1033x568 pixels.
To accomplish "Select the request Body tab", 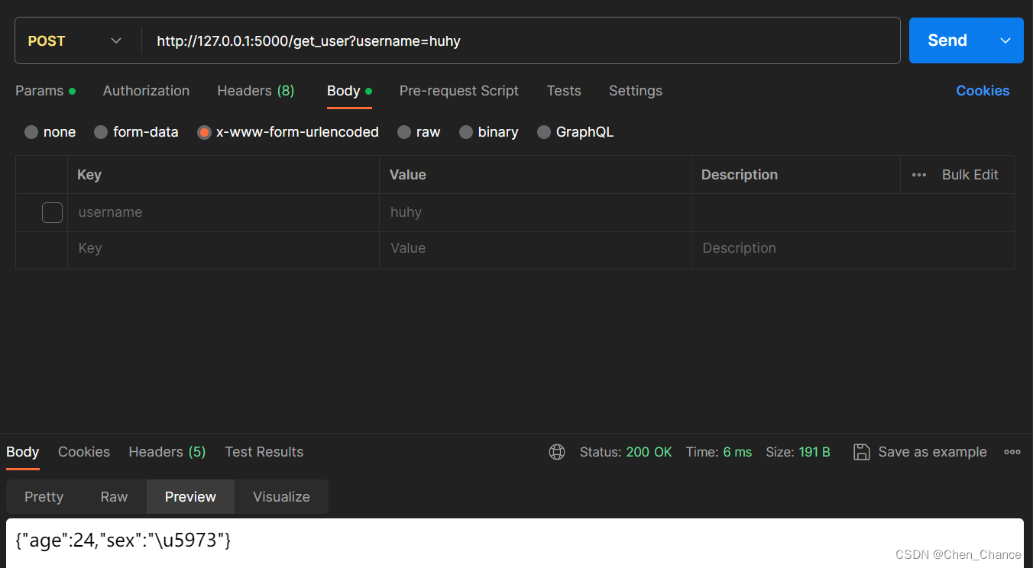I will pos(349,91).
